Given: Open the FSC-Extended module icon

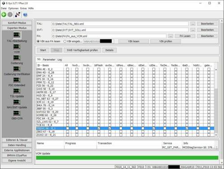Looking at the screenshot, I should (17, 80).
